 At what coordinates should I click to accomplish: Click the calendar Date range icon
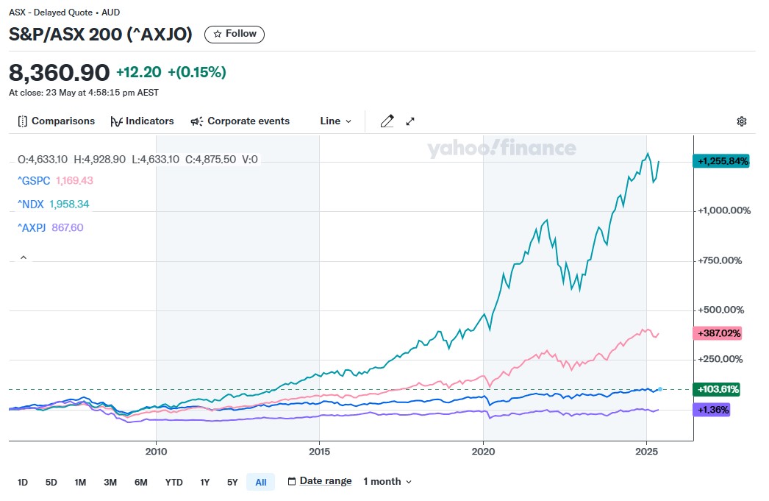tap(292, 482)
